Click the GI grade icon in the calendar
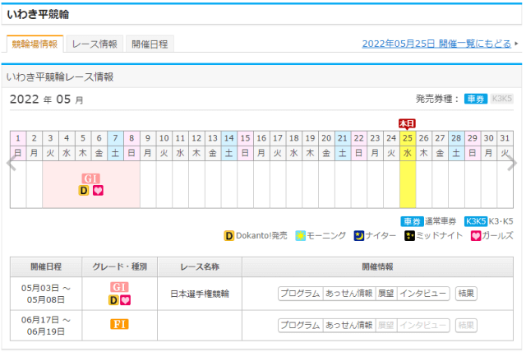 tap(90, 178)
